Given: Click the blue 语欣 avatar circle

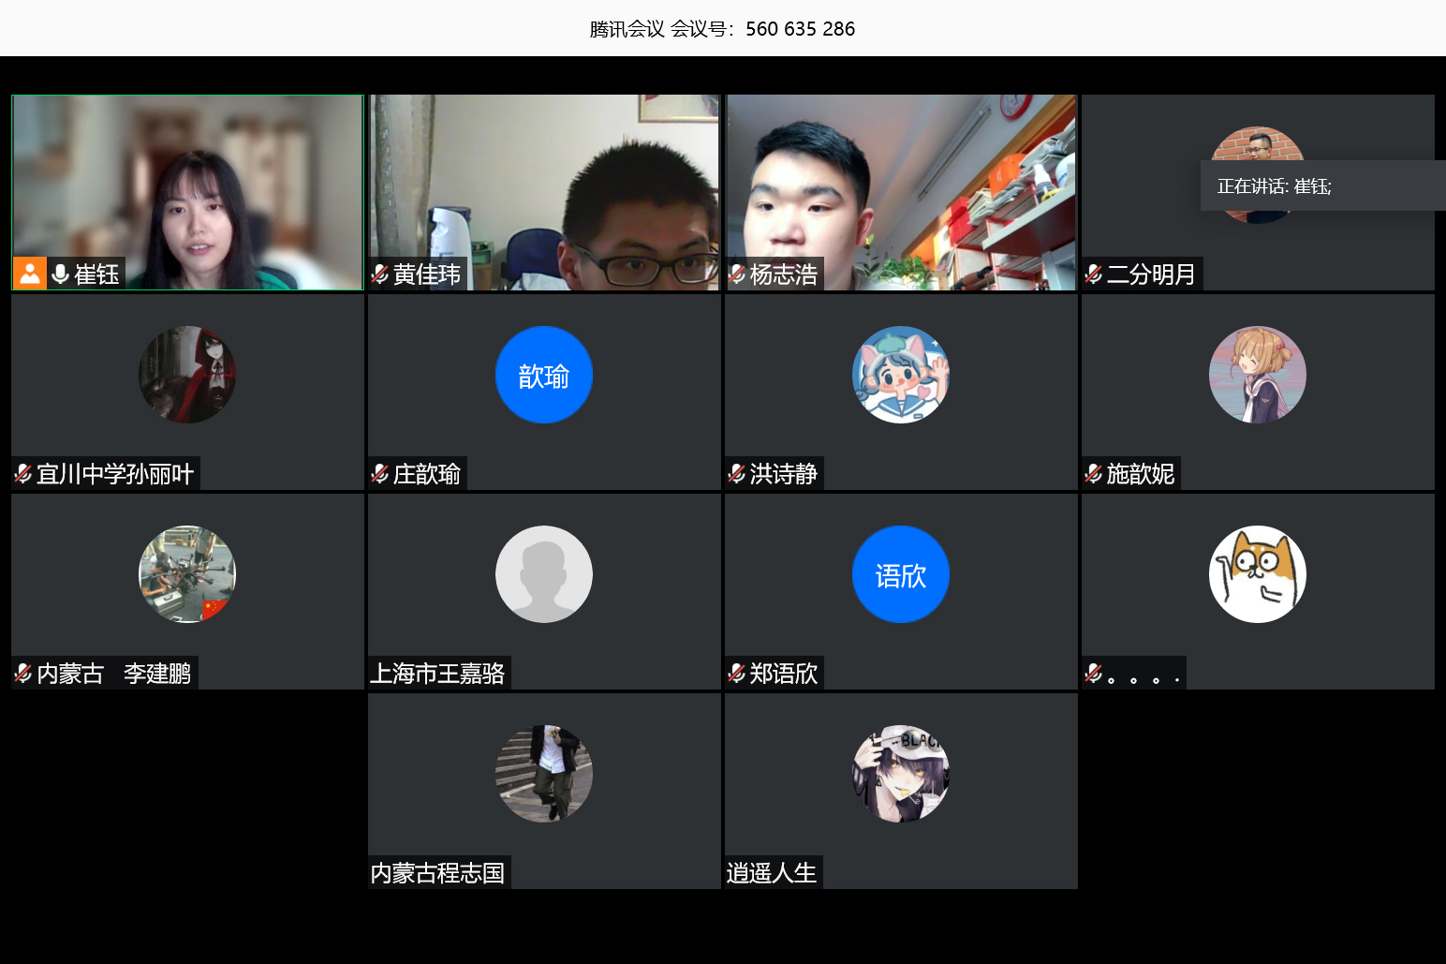Looking at the screenshot, I should tap(900, 574).
